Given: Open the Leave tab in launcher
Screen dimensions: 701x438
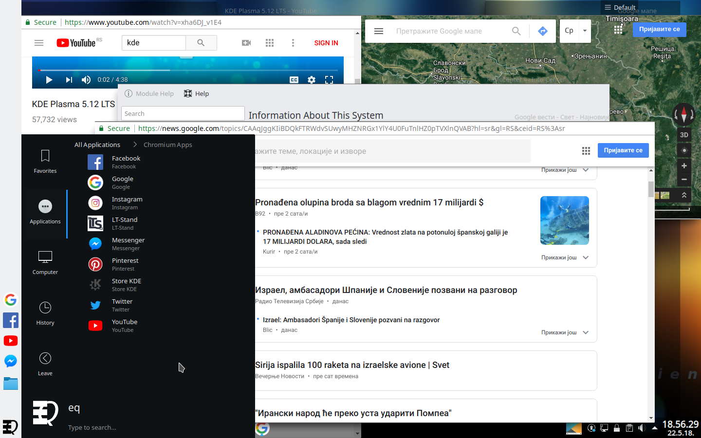Looking at the screenshot, I should [x=45, y=364].
